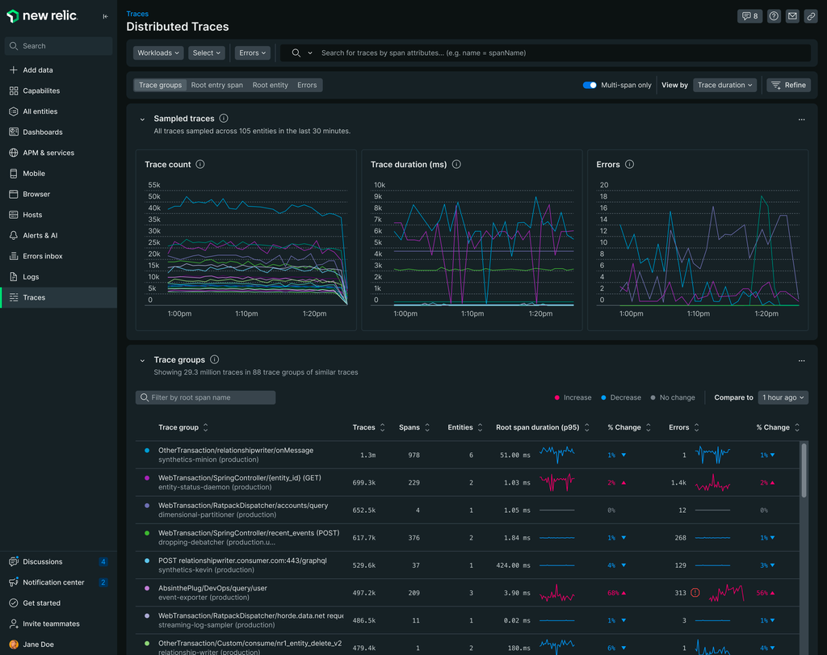The image size is (827, 655).
Task: Open Jane Doe user profile
Action: (58, 644)
